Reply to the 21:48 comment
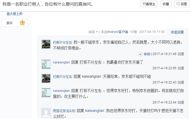 (181, 54)
